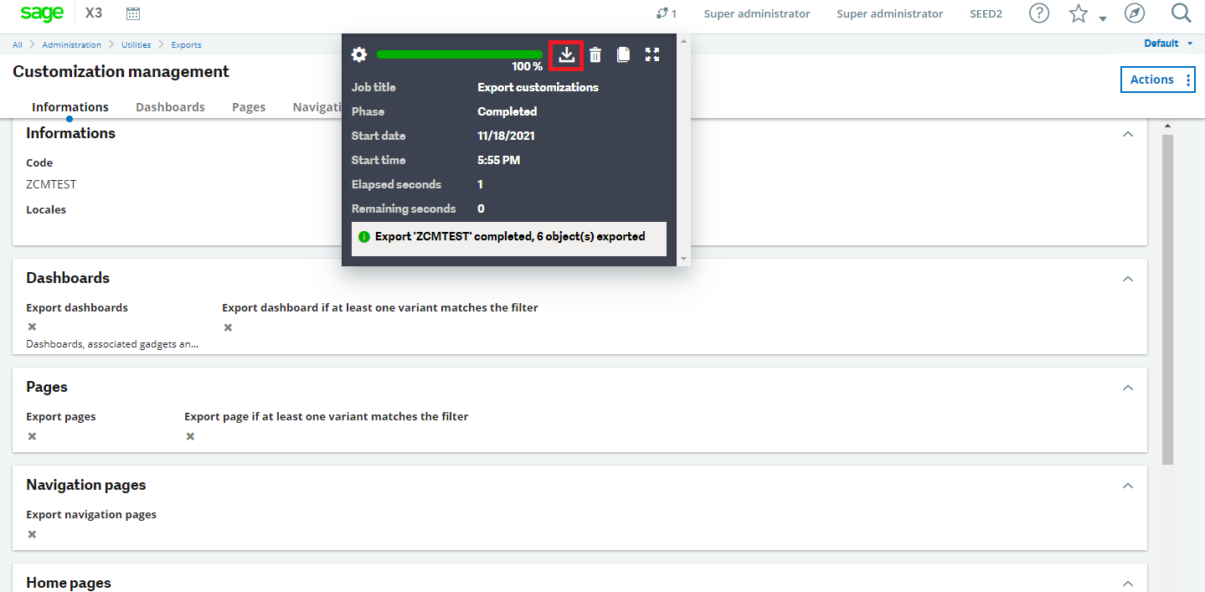Start a search with the magnifier icon
Image resolution: width=1205 pixels, height=592 pixels.
(x=1181, y=13)
